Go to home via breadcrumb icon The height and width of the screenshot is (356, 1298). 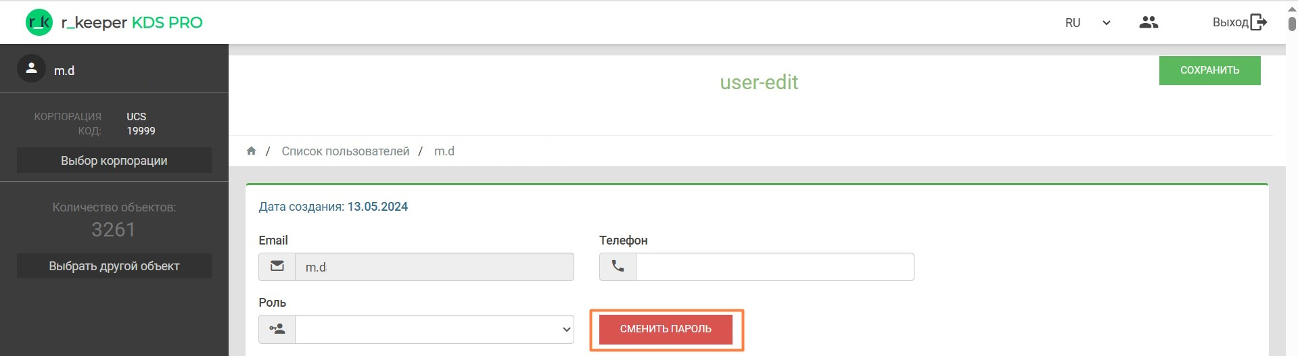252,151
